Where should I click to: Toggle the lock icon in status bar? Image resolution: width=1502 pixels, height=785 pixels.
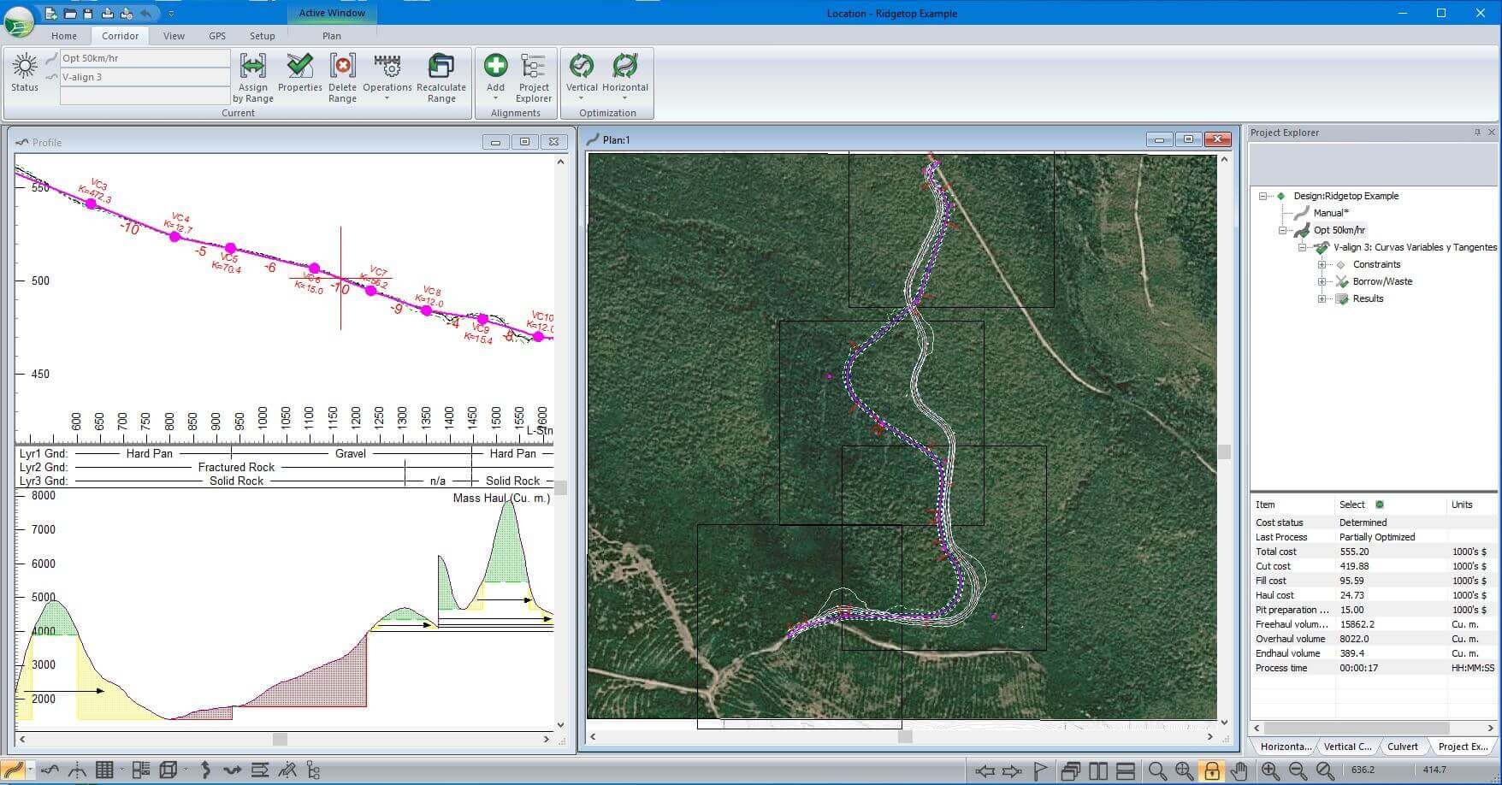point(1211,770)
